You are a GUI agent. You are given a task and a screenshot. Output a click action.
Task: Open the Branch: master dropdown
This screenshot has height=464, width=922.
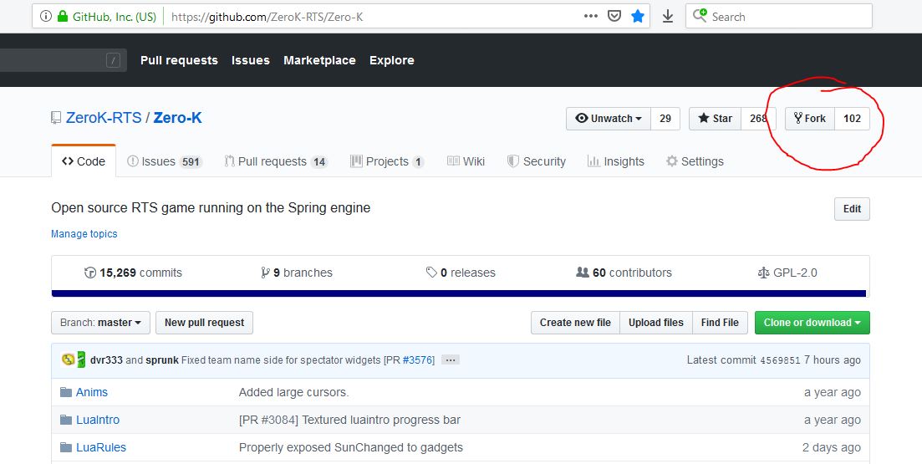pyautogui.click(x=100, y=322)
